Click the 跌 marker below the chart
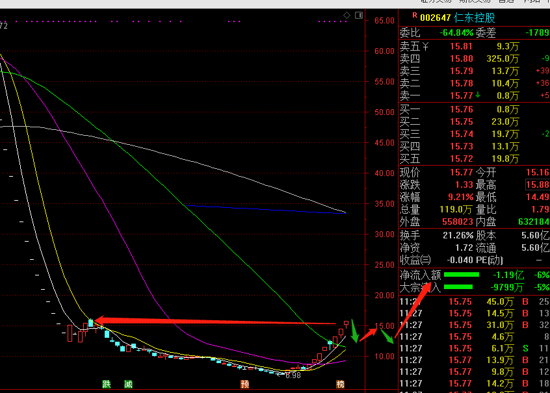 click(x=106, y=385)
